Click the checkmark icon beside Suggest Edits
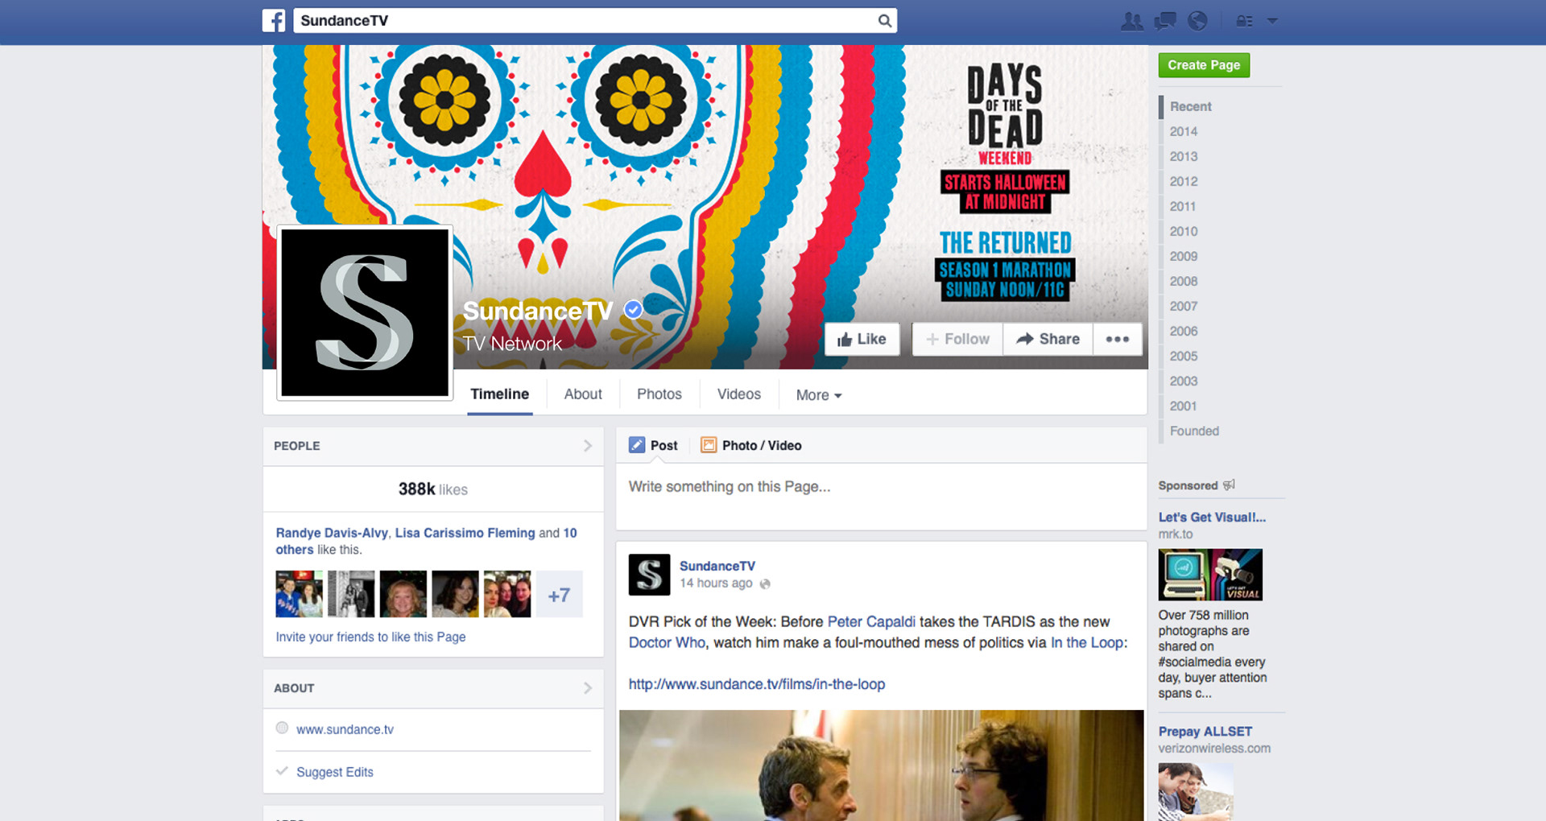The image size is (1546, 821). click(282, 770)
